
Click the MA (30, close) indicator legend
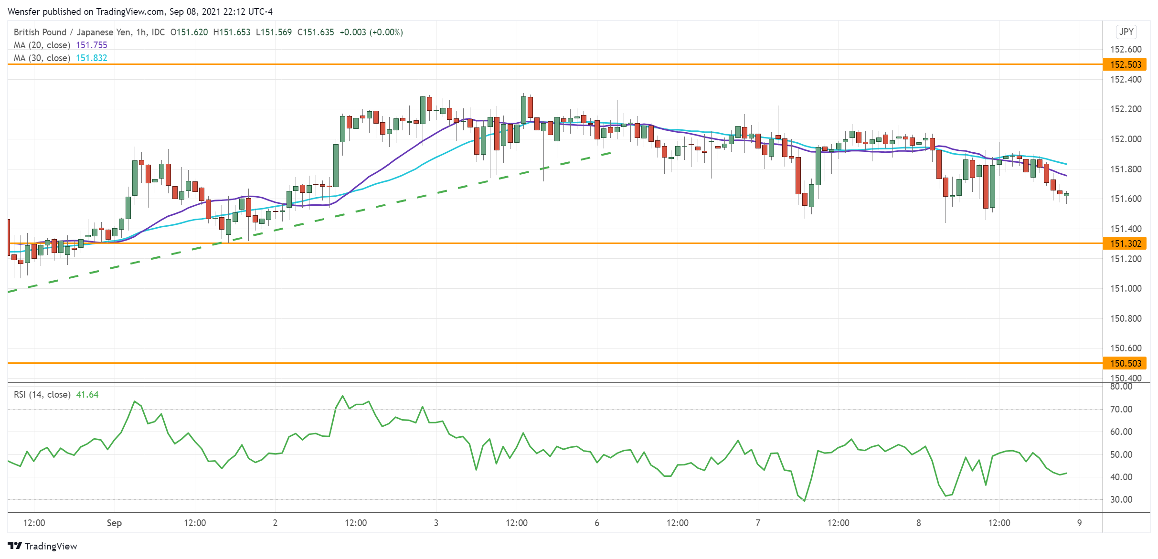pyautogui.click(x=42, y=58)
